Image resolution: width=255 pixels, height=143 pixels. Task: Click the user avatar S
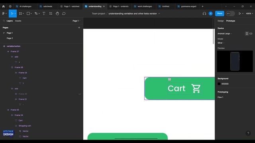(211, 14)
